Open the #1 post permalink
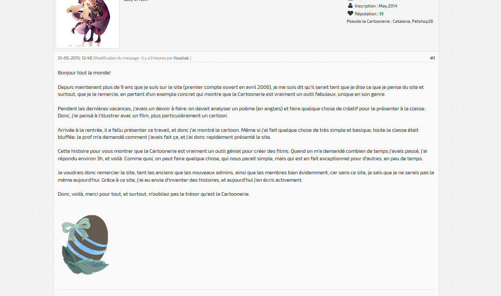This screenshot has width=501, height=296. pyautogui.click(x=432, y=58)
